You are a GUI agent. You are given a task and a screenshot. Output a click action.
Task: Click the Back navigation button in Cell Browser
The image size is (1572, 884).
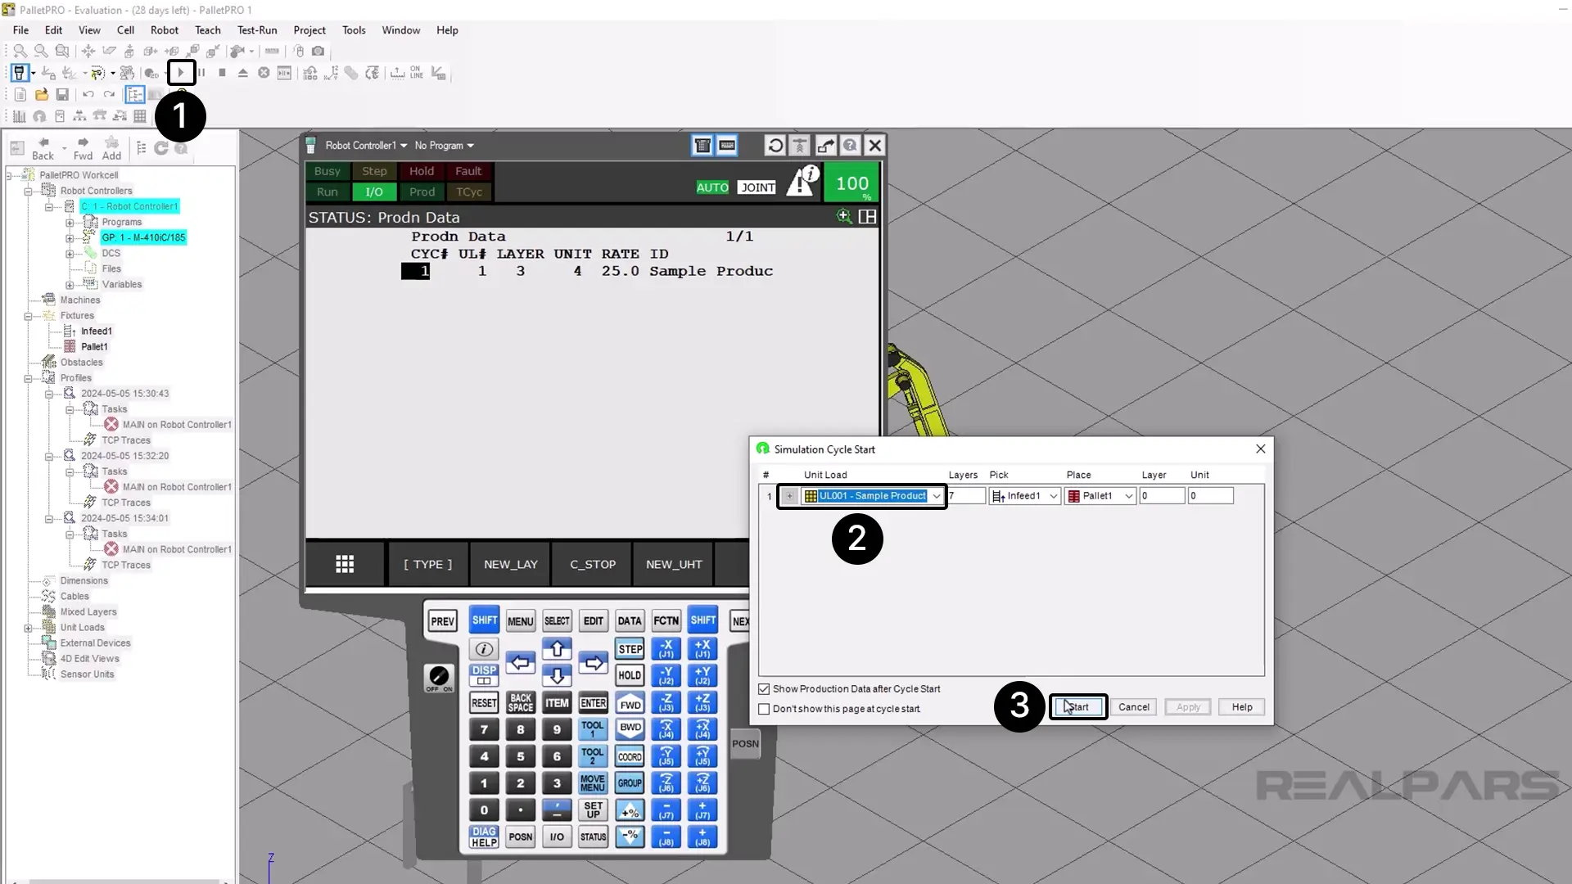[43, 148]
